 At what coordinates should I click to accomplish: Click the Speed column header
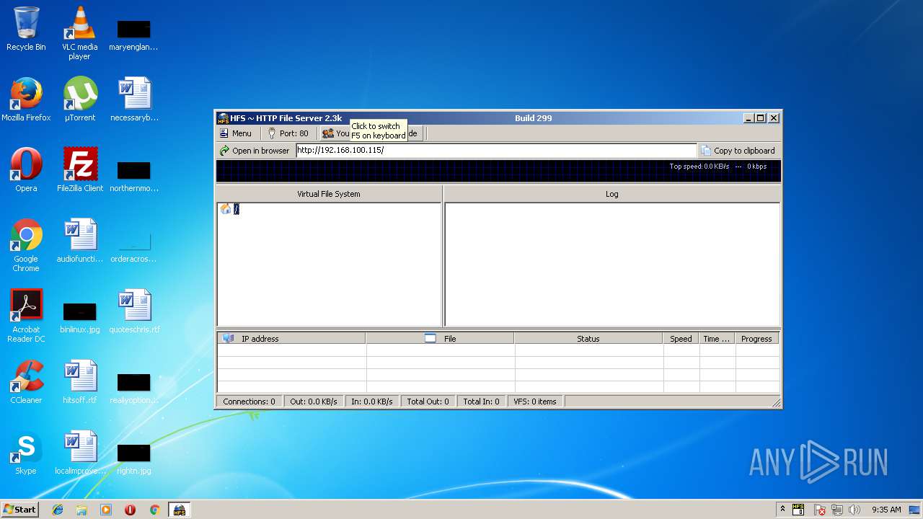681,338
